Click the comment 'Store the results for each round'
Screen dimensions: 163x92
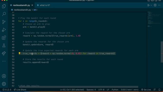coord(43,59)
